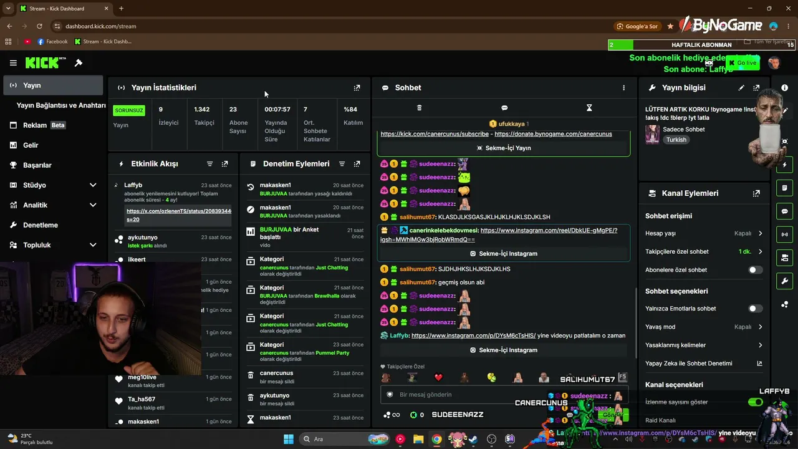Expand the Topluluk sidebar section
This screenshot has width=798, height=449.
(93, 245)
